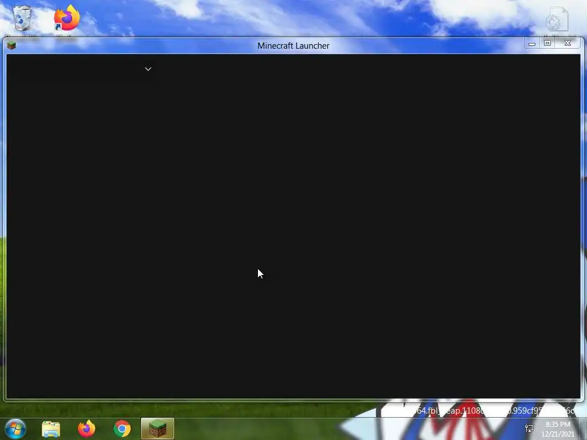Click the Minecraft grass block title bar icon

point(11,46)
